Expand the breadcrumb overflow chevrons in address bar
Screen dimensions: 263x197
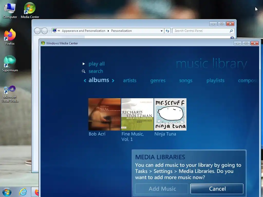pos(59,31)
